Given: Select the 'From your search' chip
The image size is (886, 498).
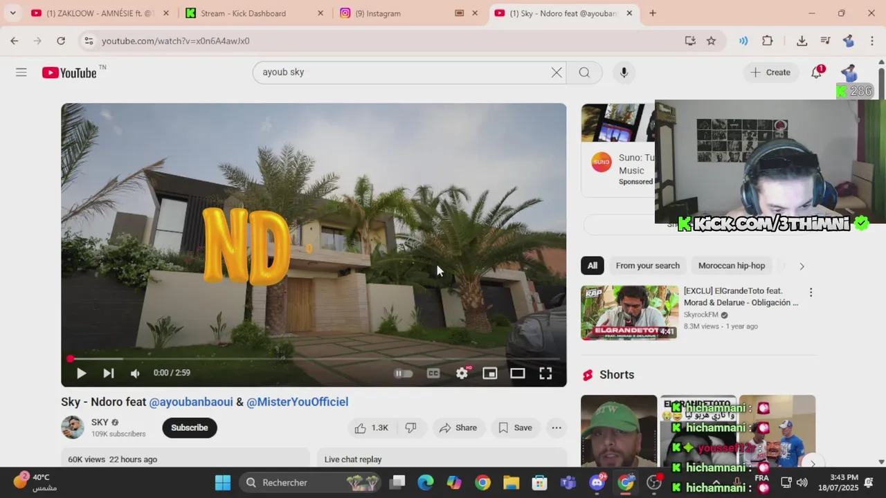Looking at the screenshot, I should 647,266.
